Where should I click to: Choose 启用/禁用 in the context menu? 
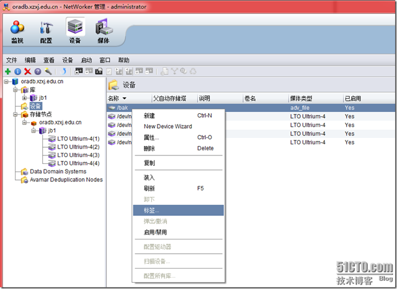179,232
